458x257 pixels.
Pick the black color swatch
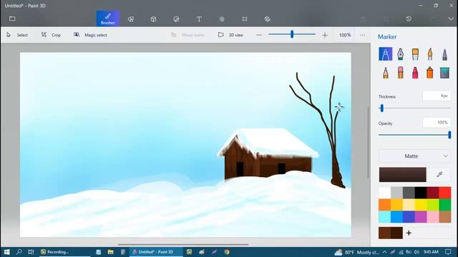pos(421,193)
